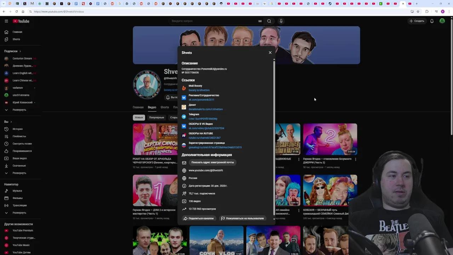Open Фильмы in the Навигатор section
This screenshot has width=453, height=255.
[17, 198]
